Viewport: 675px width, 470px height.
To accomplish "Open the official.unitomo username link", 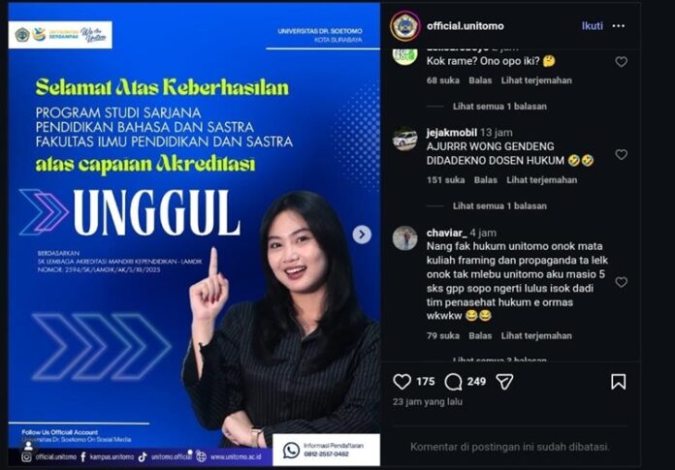I will click(465, 26).
